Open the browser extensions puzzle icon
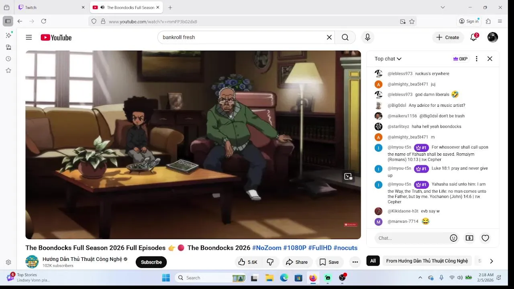 (x=488, y=21)
